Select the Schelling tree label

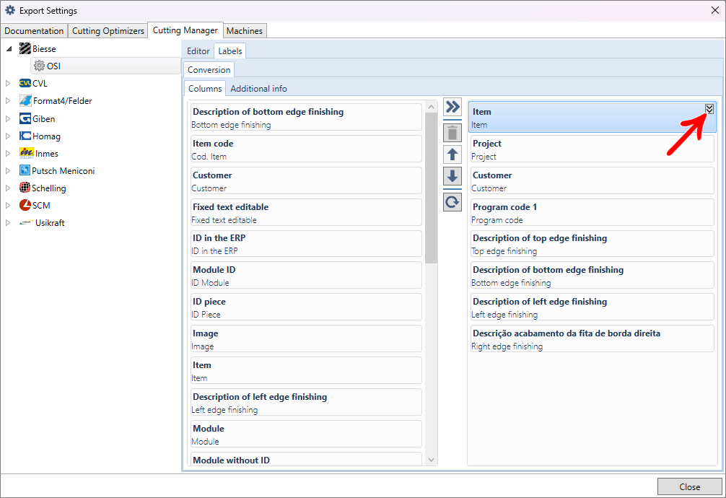point(48,188)
